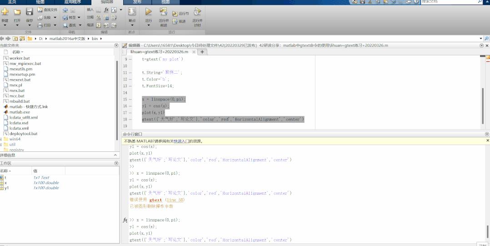490x246 pixels.
Task: Close the yellow getting-started banner
Action: pos(487,141)
